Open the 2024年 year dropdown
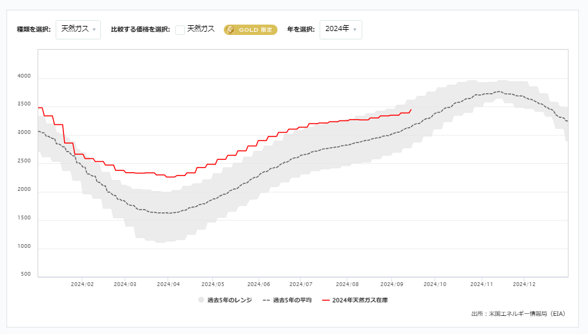This screenshot has width=588, height=334. (340, 30)
